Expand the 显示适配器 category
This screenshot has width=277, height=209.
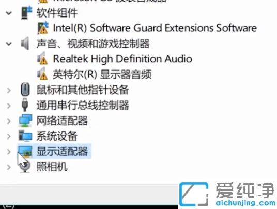(9, 152)
